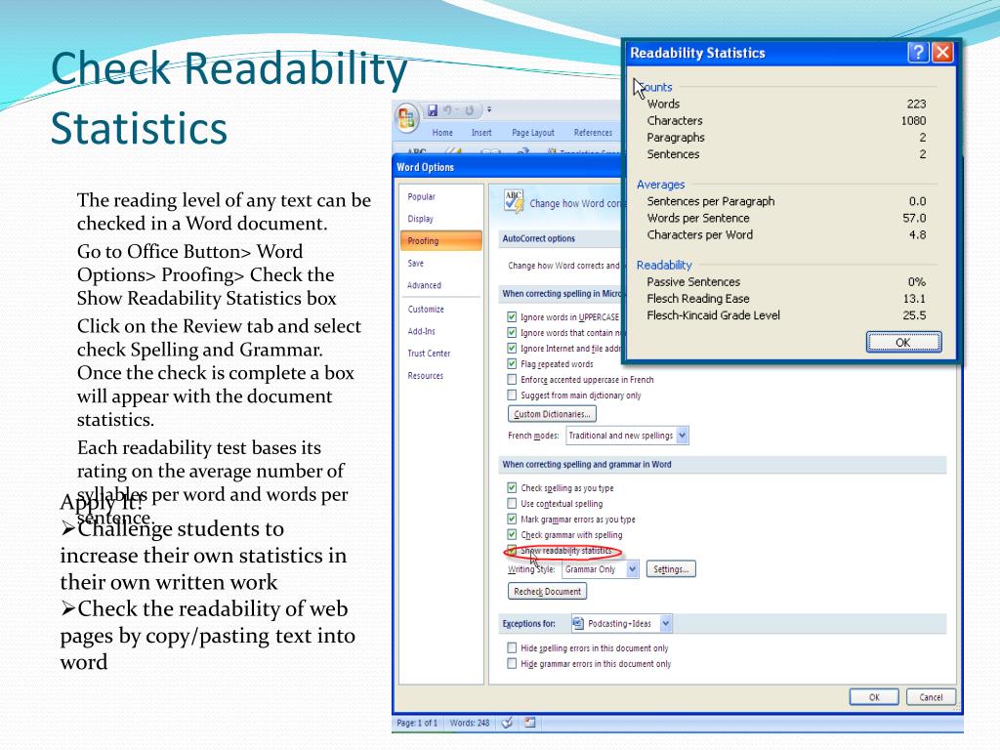Click the round Office Button logo

tap(407, 119)
